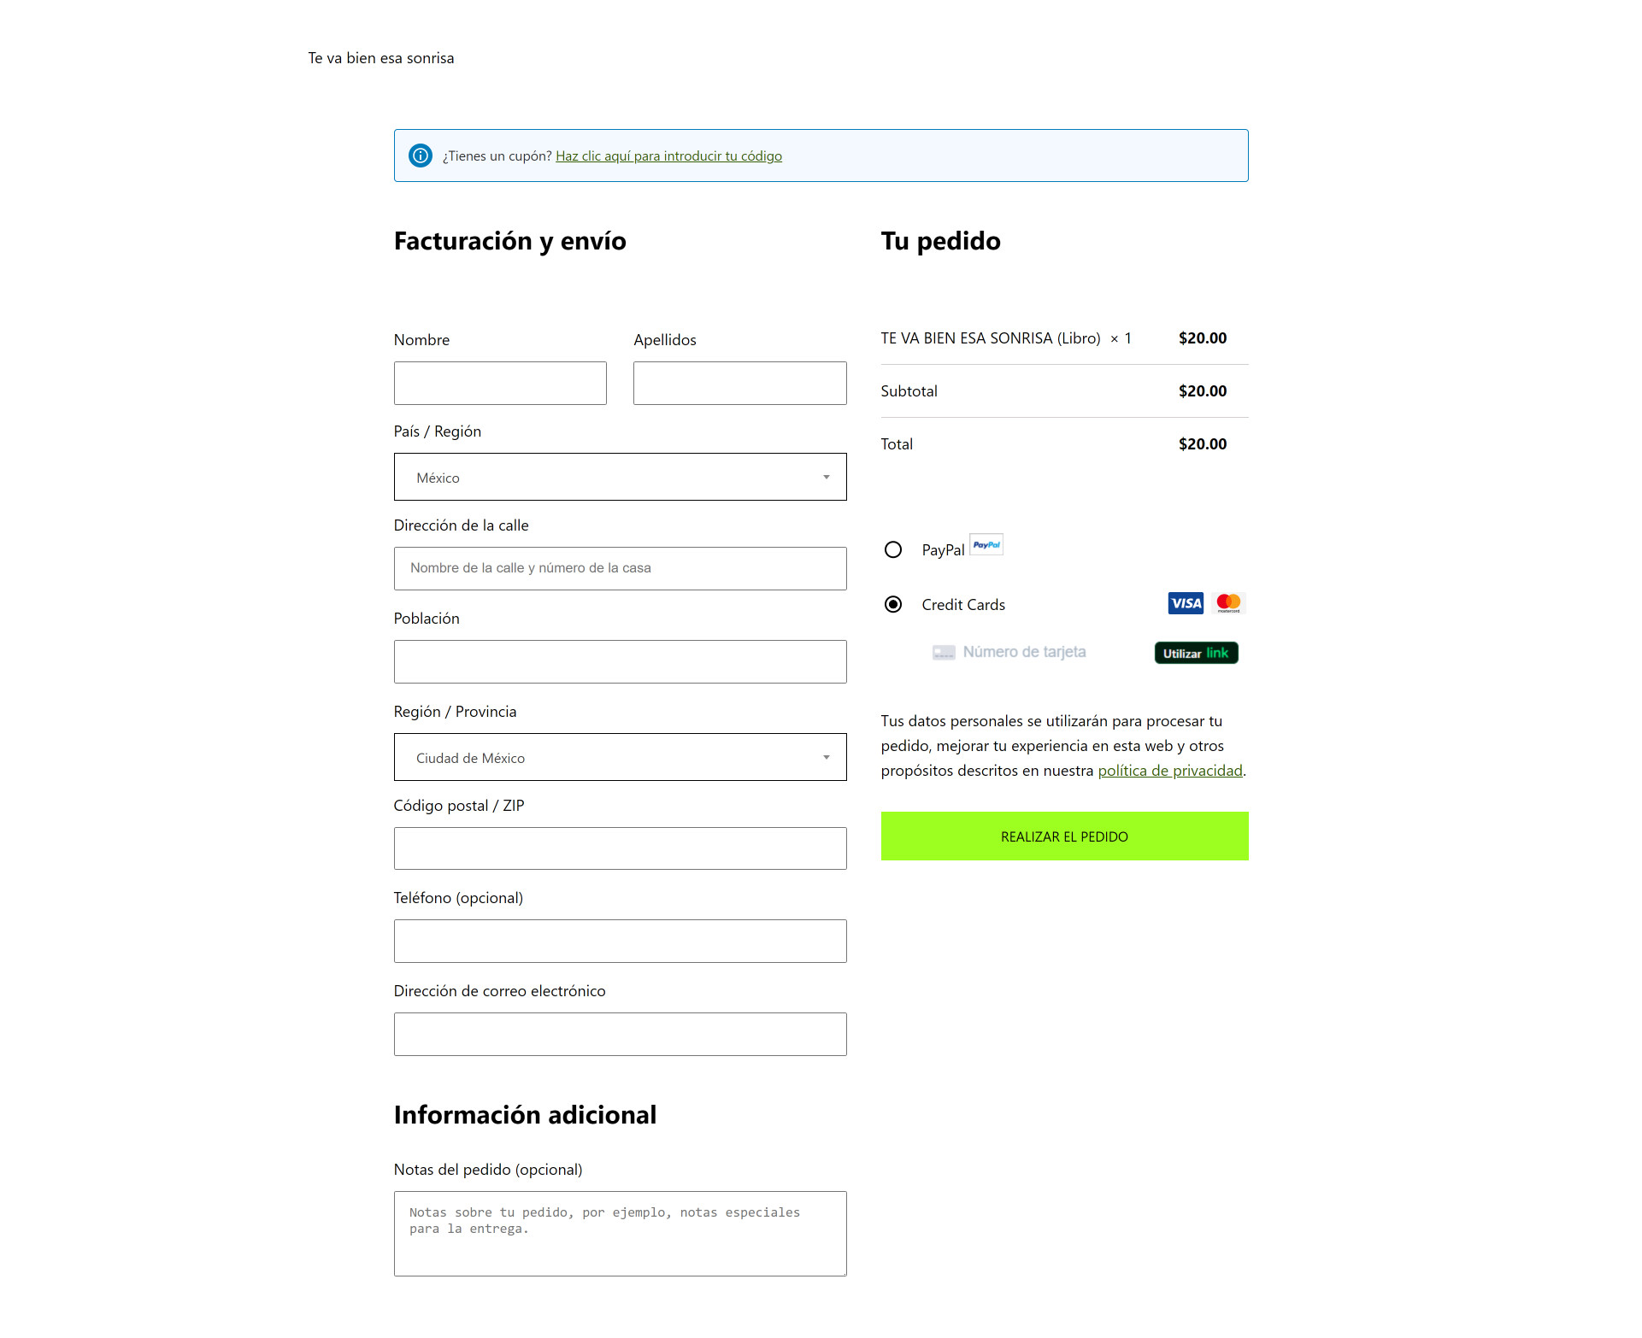Click the VISA card icon
Screen dimensions: 1642x1338
tap(1186, 603)
